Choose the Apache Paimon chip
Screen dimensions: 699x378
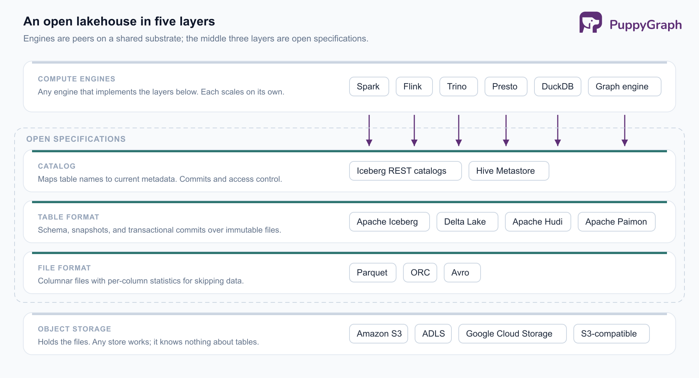617,222
